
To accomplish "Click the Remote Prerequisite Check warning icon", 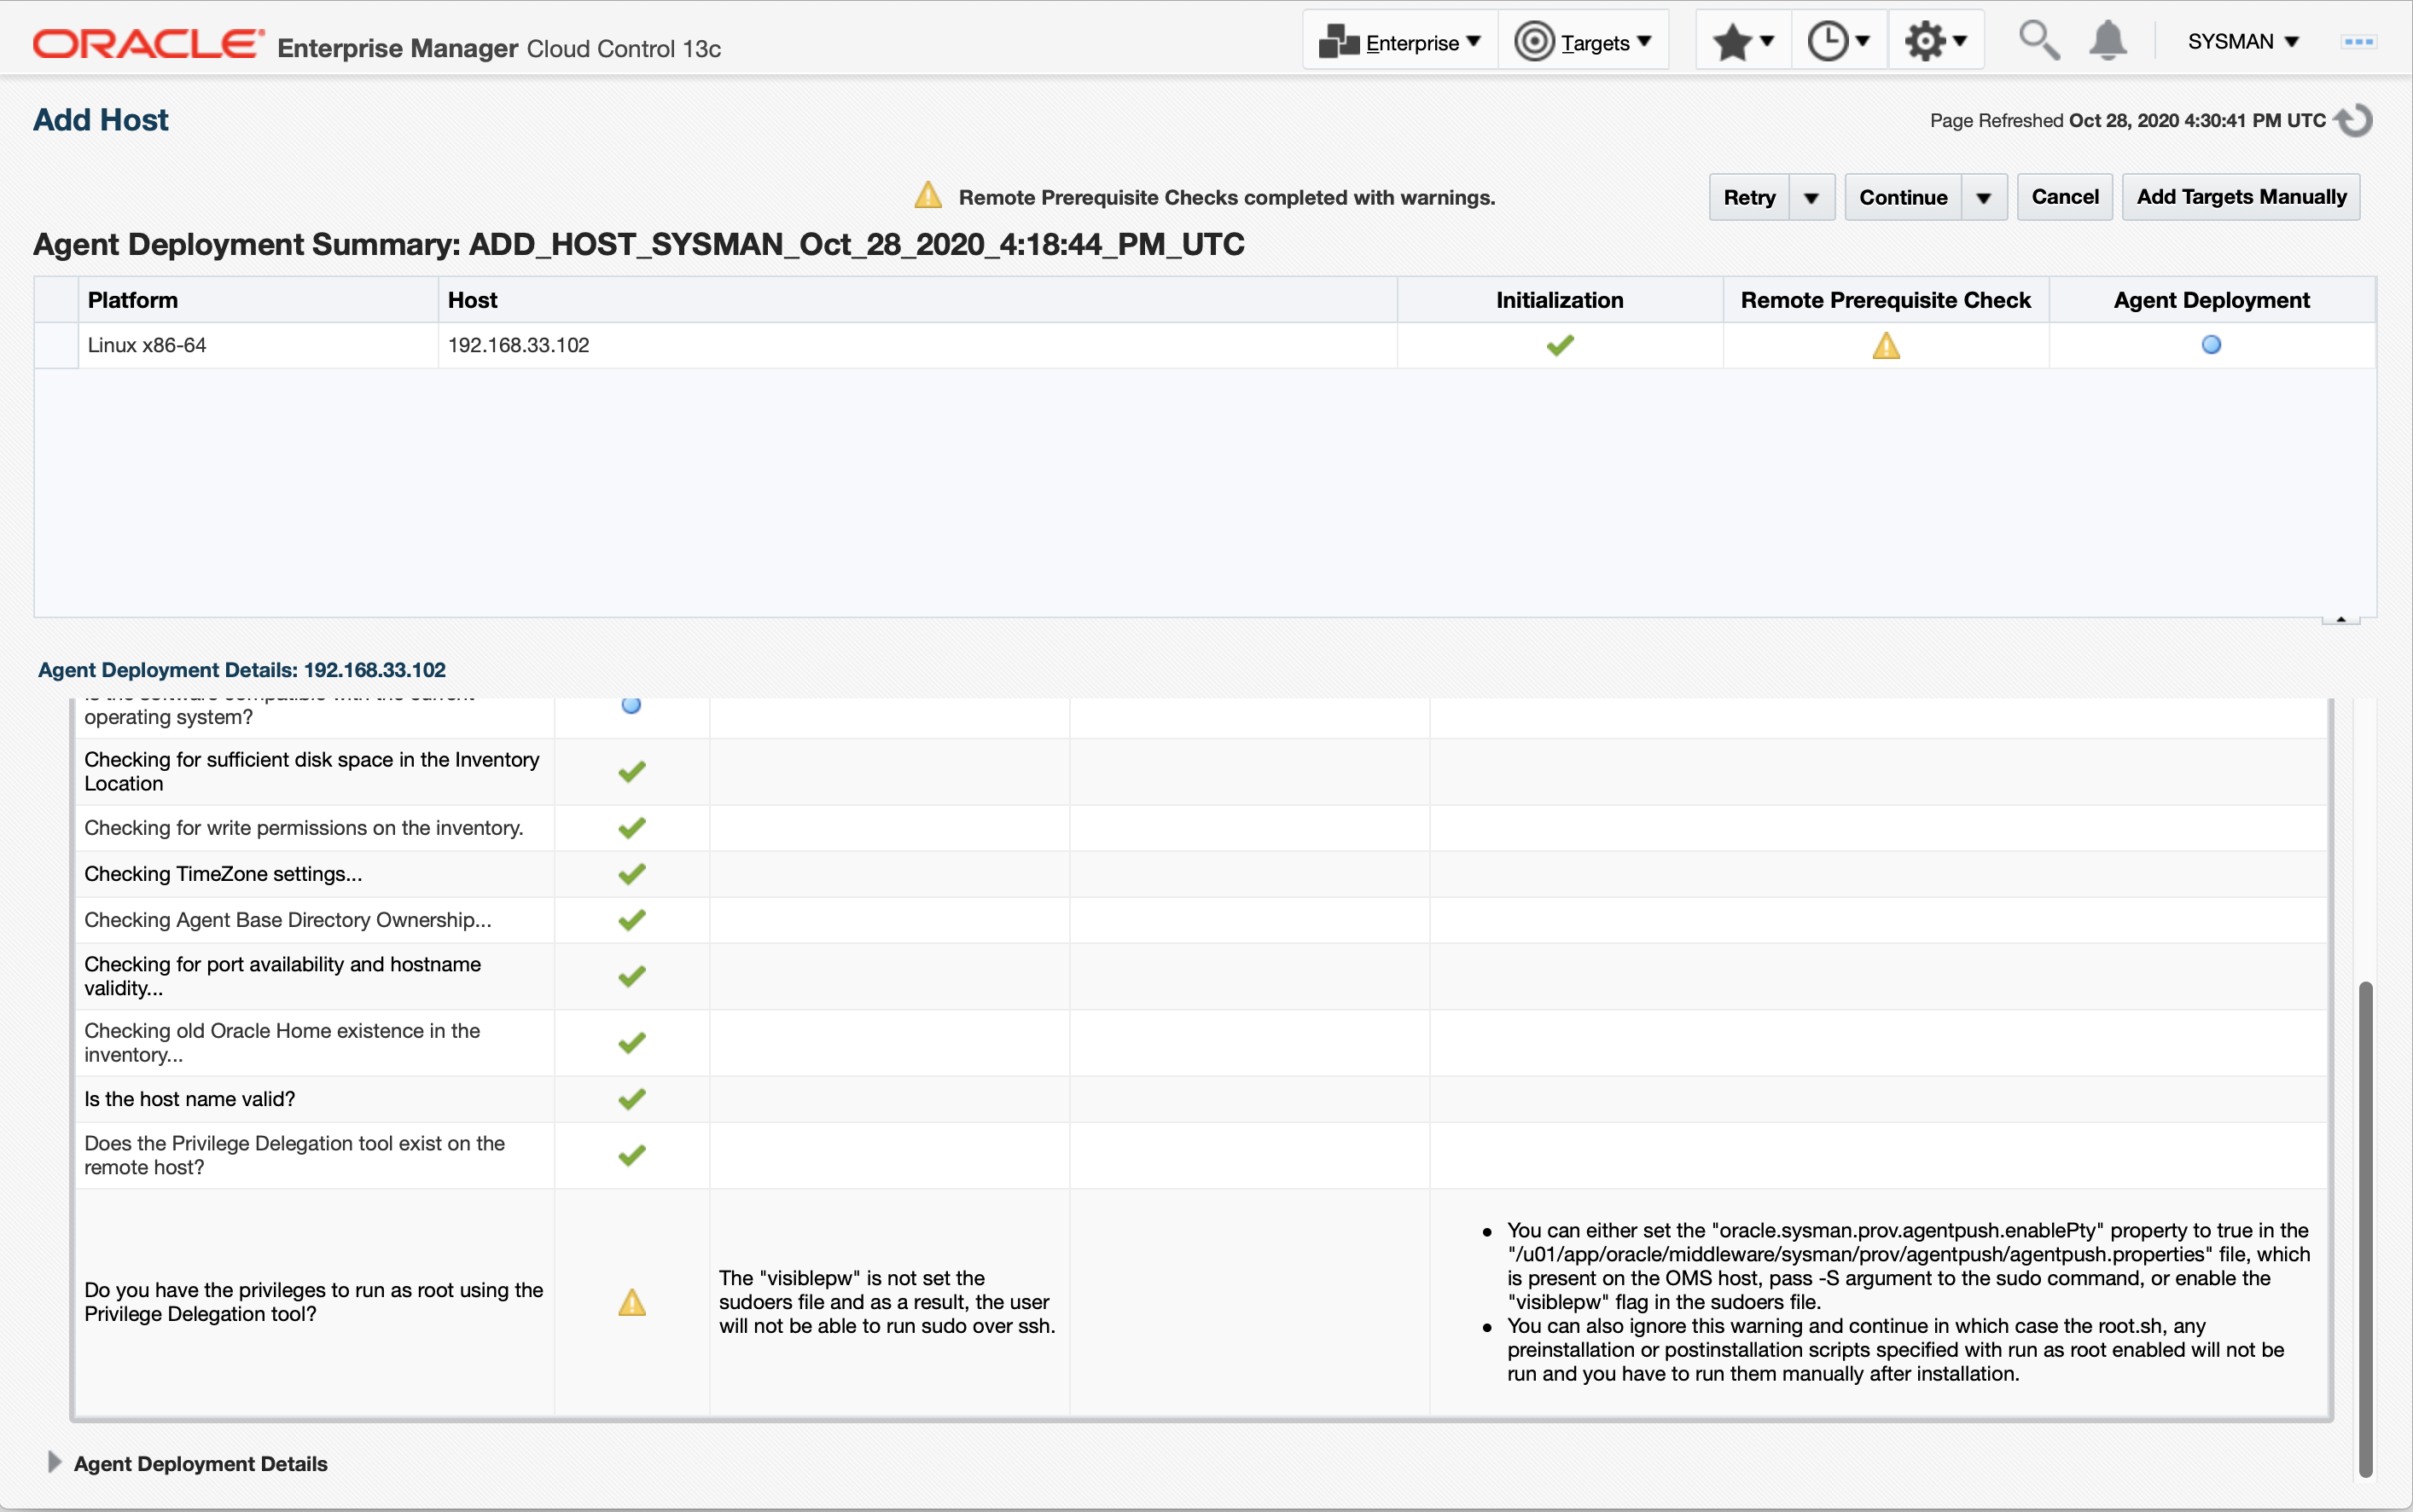I will (x=1886, y=345).
